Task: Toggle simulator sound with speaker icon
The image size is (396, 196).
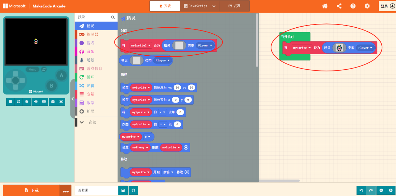Action: 36,101
